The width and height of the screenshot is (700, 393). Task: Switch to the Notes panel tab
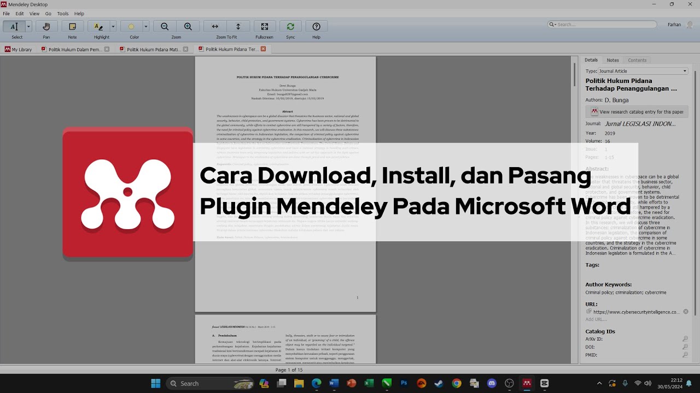(612, 60)
